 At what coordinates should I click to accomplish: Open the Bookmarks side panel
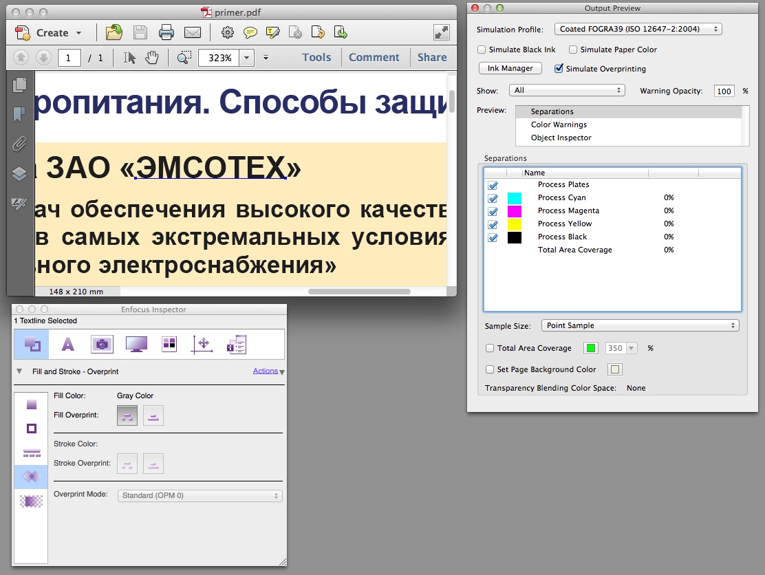[19, 115]
